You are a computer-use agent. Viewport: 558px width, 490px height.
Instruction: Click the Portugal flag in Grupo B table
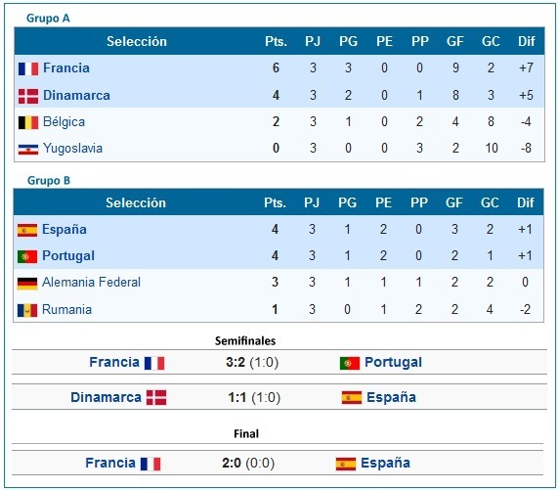[x=27, y=257]
